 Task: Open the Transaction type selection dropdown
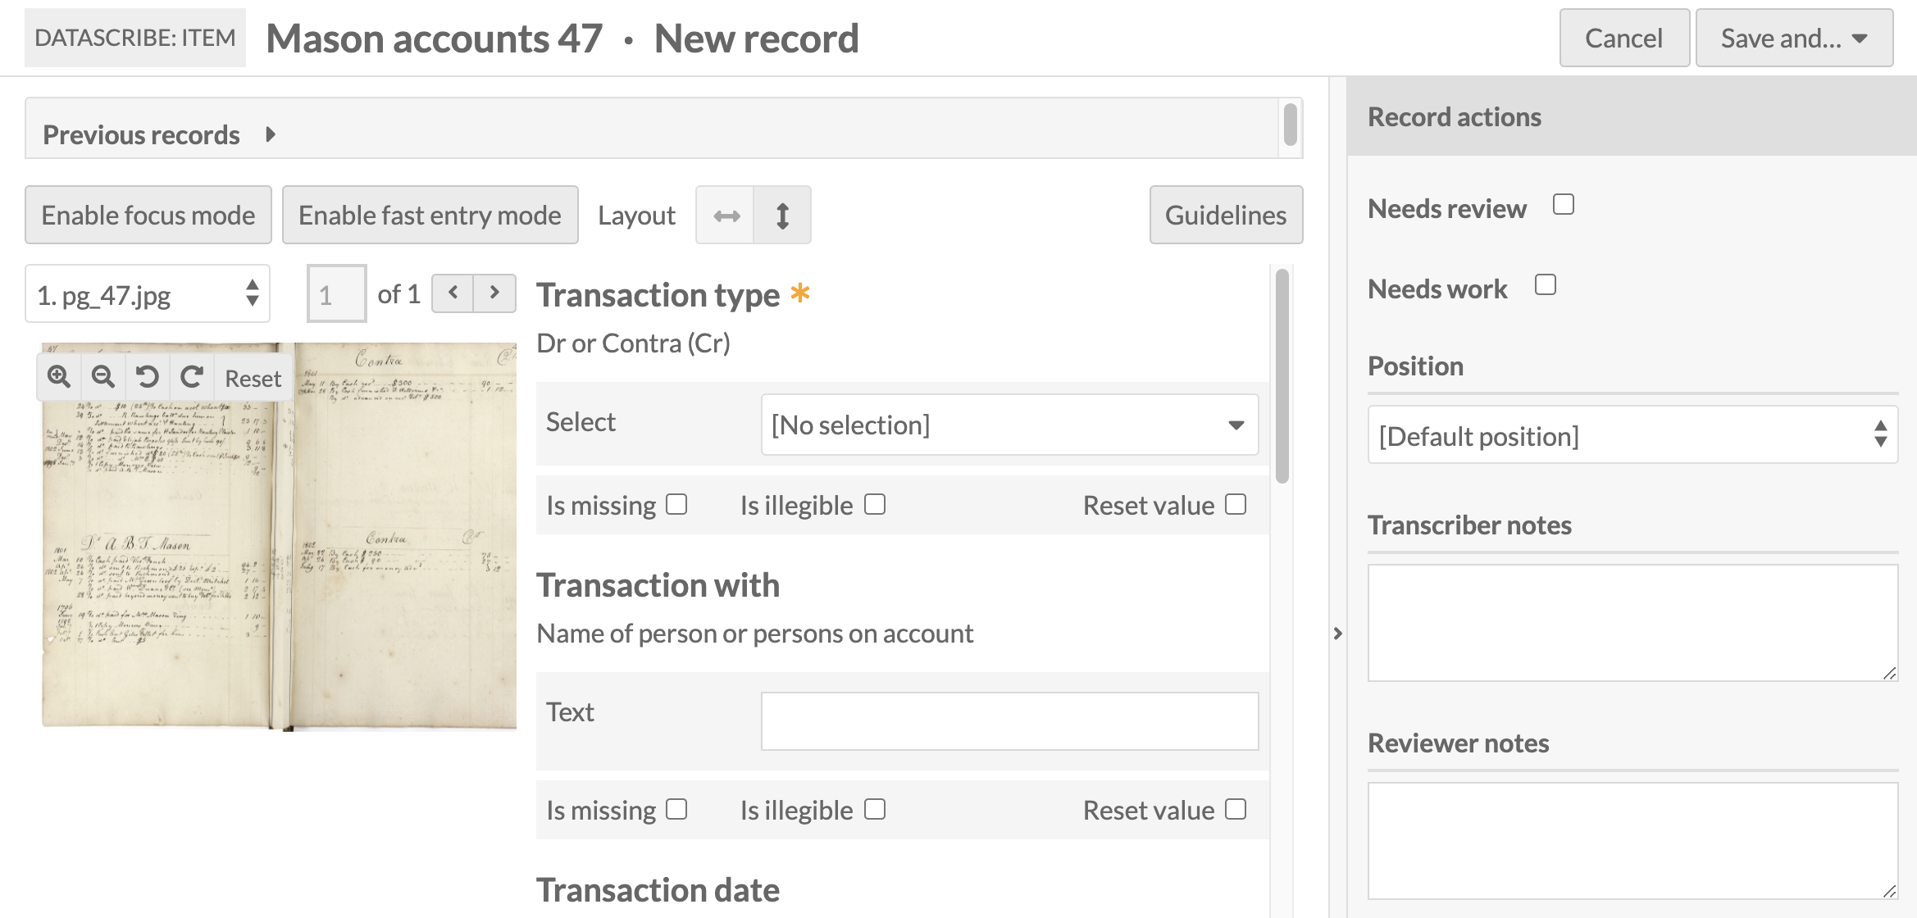click(x=1010, y=425)
